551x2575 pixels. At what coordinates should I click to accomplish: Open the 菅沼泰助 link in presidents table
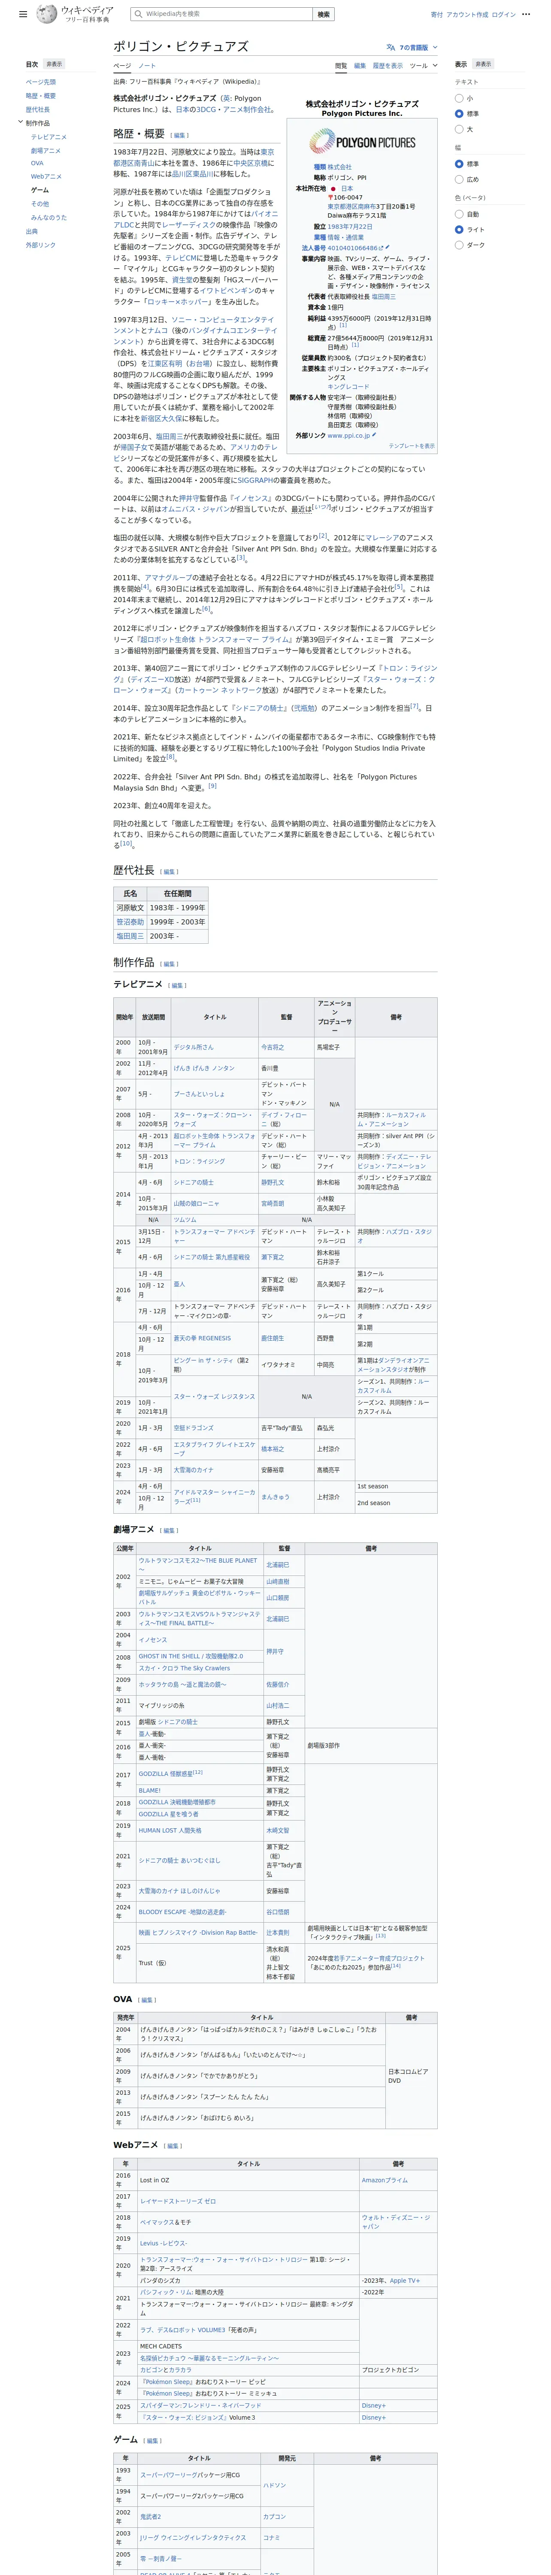point(130,922)
